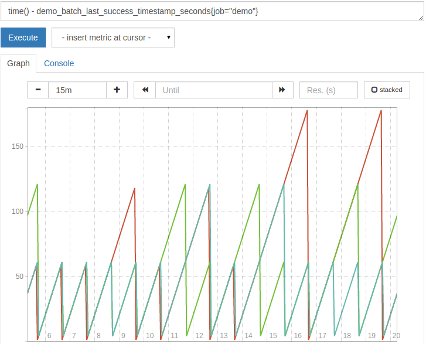Click the rewind end-time double-arrow icon

[x=145, y=90]
